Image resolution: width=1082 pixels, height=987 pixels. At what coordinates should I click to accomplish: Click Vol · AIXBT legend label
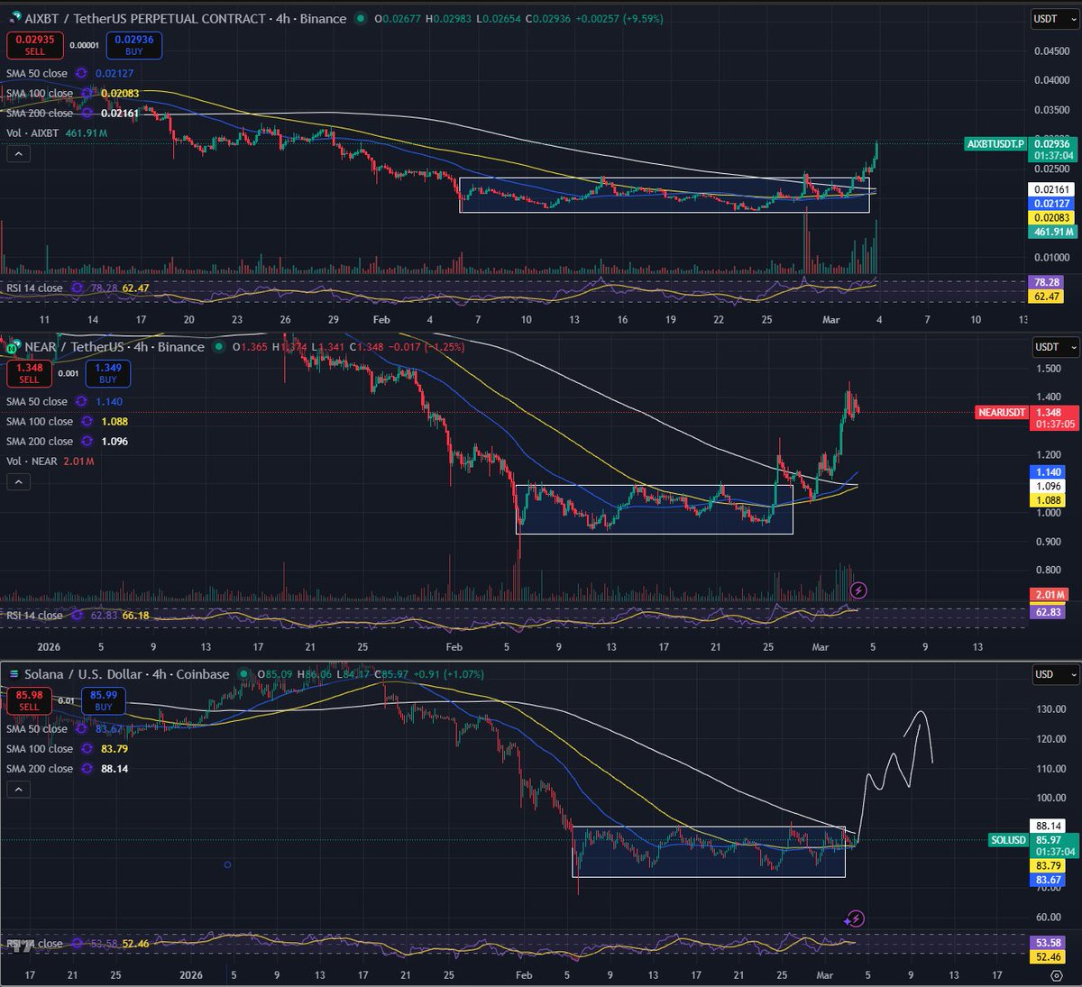point(32,133)
